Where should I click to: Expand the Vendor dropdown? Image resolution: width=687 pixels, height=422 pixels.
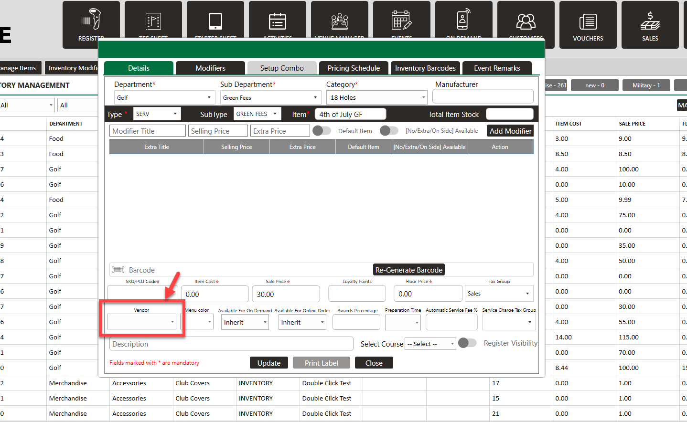(x=141, y=322)
